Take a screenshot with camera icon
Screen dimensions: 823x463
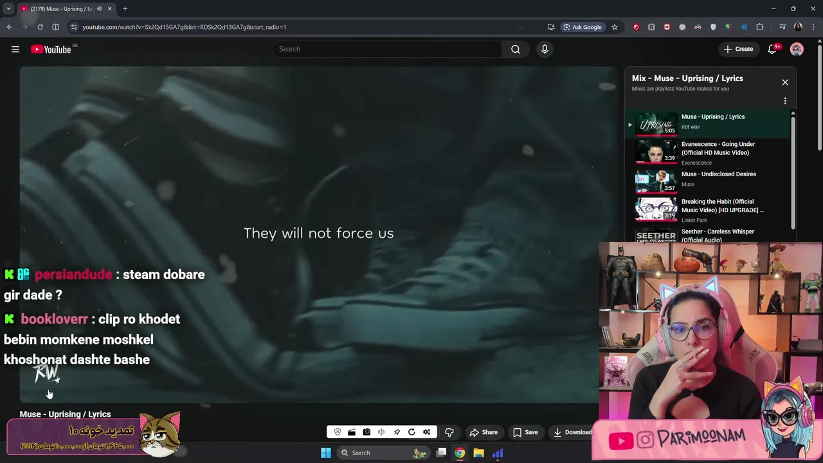[366, 432]
